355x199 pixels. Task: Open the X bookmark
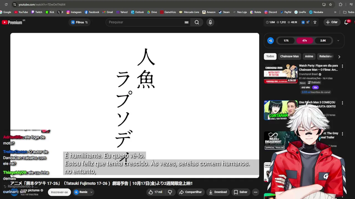point(60,12)
